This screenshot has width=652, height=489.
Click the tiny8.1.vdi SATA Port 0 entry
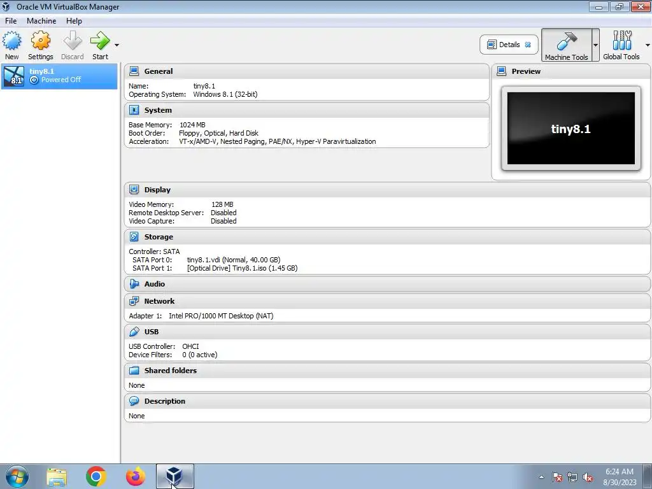(234, 260)
